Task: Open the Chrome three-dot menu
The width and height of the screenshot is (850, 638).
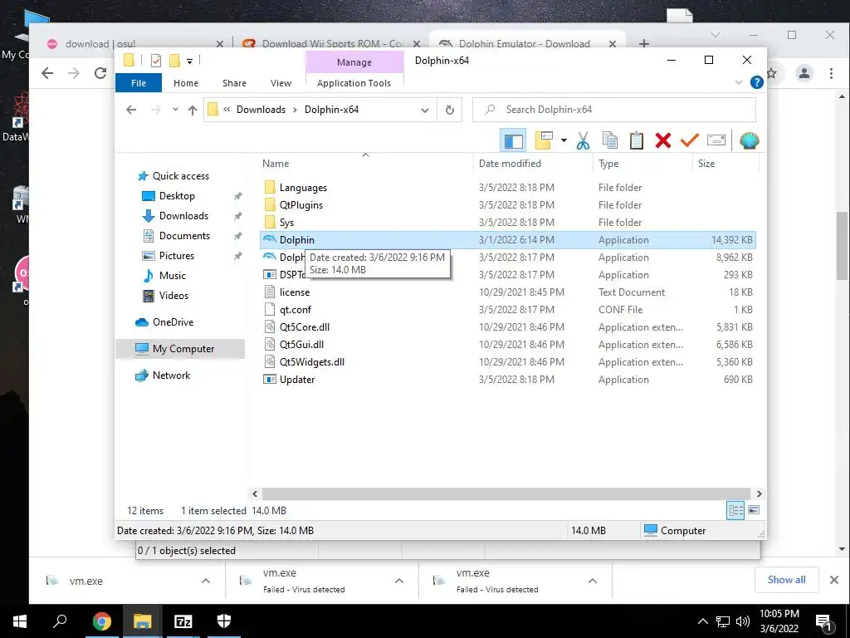Action: (831, 73)
